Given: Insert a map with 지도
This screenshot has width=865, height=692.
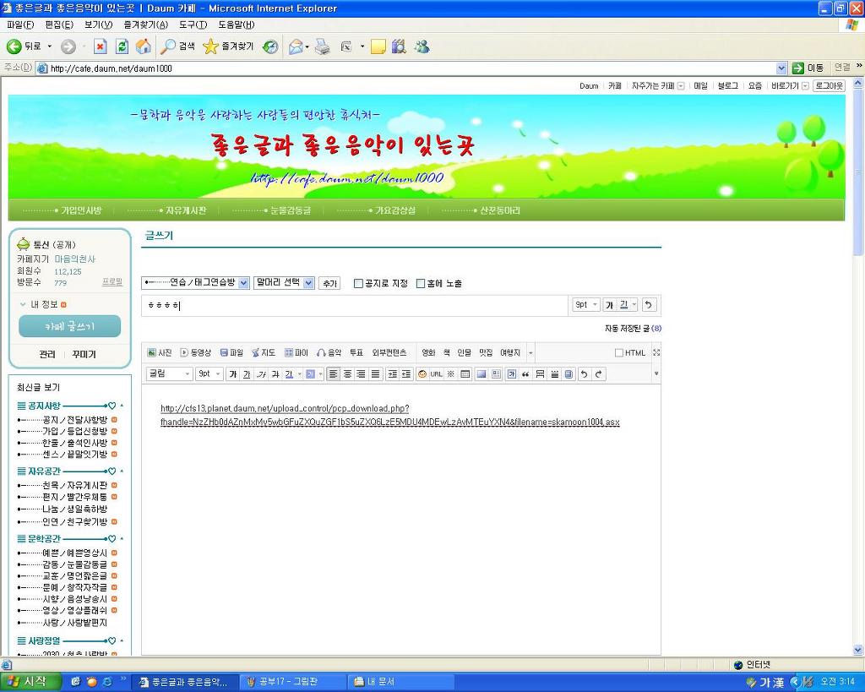Looking at the screenshot, I should (264, 352).
